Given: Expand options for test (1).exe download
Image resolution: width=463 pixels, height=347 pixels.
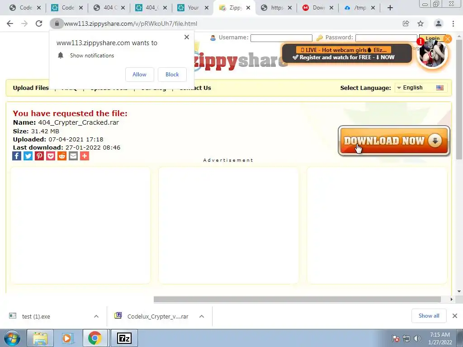Looking at the screenshot, I should coord(96,316).
